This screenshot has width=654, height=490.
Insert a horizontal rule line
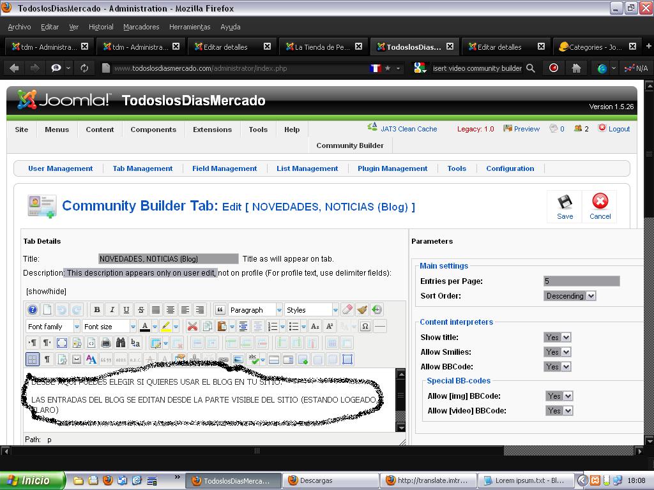(x=380, y=326)
